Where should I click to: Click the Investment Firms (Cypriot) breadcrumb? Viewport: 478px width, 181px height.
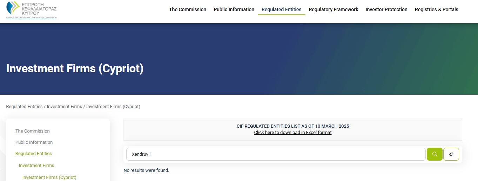pos(113,107)
